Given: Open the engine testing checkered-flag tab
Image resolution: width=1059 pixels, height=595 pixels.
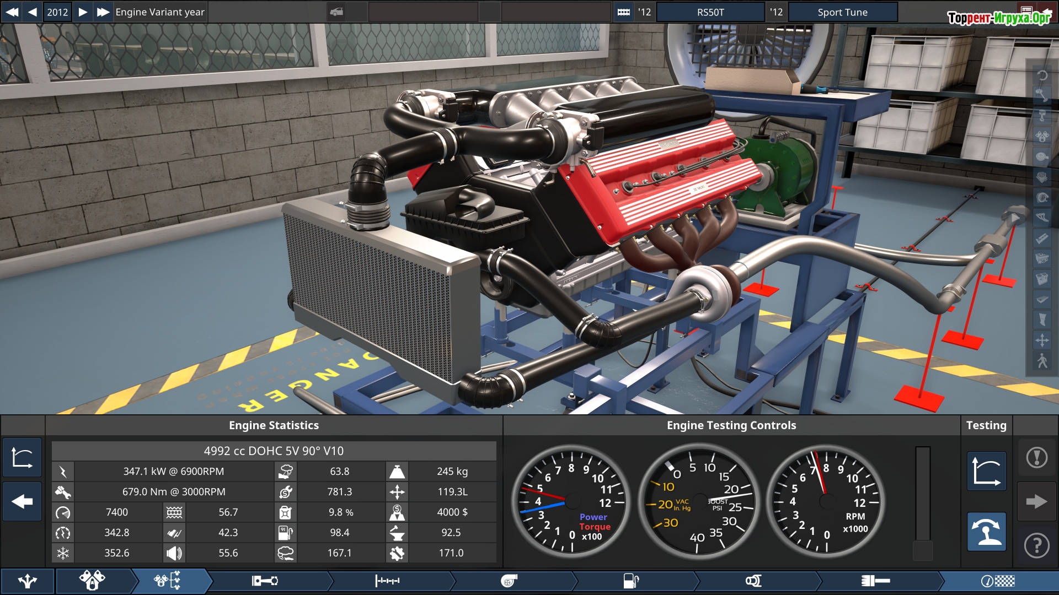Looking at the screenshot, I should click(997, 581).
